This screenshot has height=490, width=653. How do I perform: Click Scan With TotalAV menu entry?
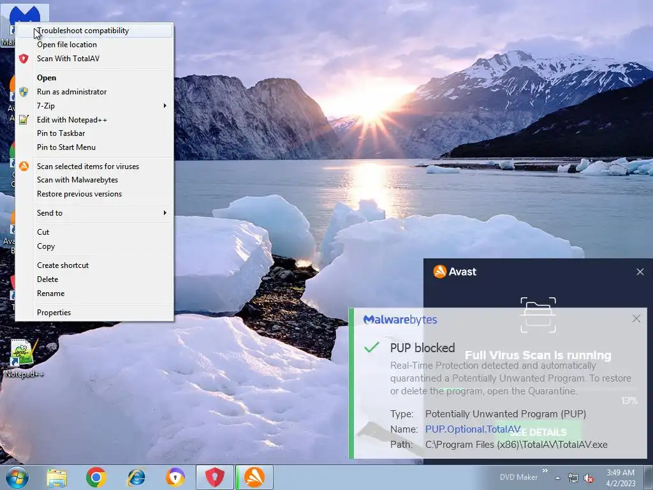[94, 59]
